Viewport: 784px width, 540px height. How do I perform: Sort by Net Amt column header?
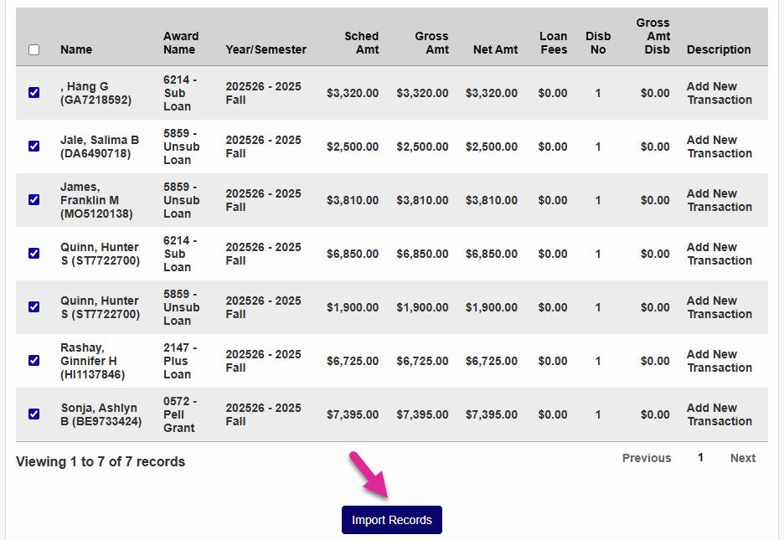[495, 49]
